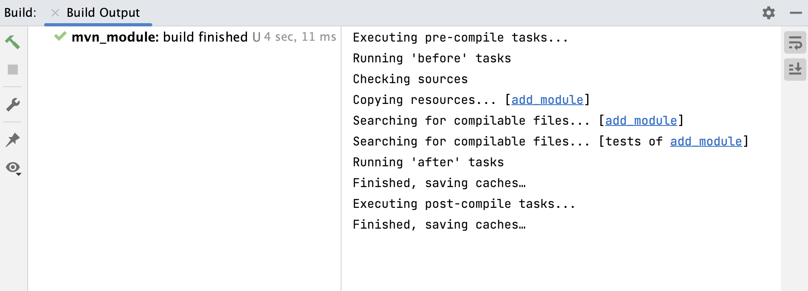Screen dimensions: 808x291
Task: Open the eye View Options dropdown
Action: coord(13,168)
